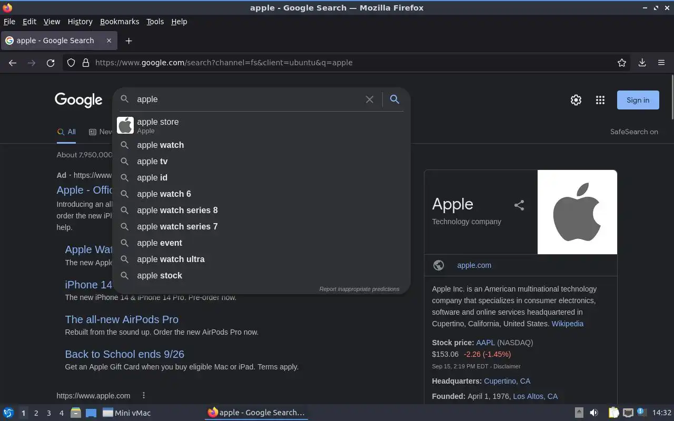This screenshot has height=421, width=674.
Task: Click the Sign in button
Action: coord(638,100)
